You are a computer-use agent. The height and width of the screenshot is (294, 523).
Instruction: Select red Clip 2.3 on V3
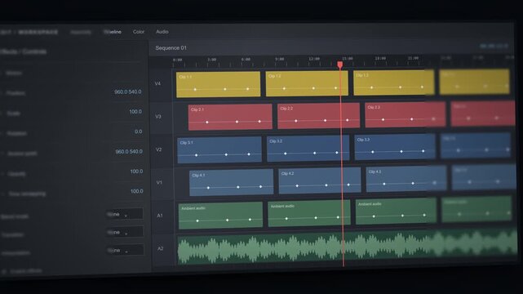point(406,114)
